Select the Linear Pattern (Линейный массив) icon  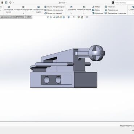point(84,7)
